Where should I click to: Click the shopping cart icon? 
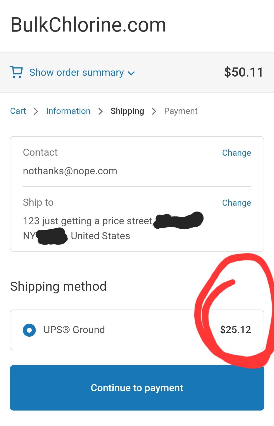pos(16,72)
